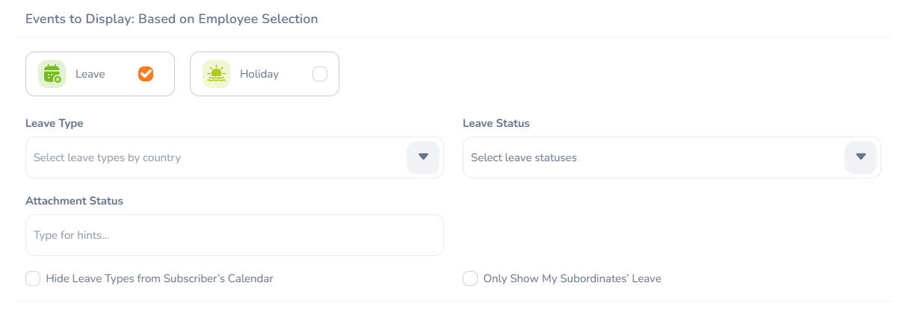Click the 'Events to Display' section heading
Viewport: 906px width, 315px height.
[x=172, y=19]
